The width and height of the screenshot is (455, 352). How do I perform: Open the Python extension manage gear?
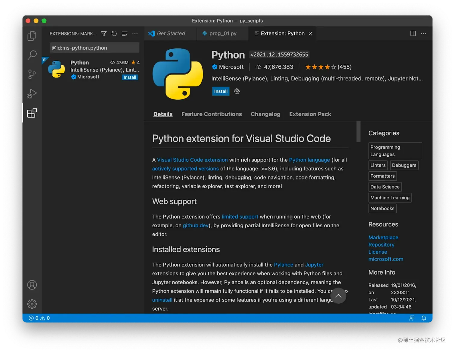[x=237, y=91]
